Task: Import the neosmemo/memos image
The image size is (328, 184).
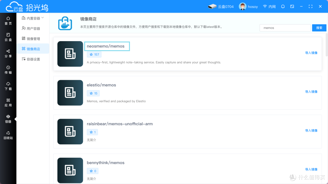Action: coord(311,53)
